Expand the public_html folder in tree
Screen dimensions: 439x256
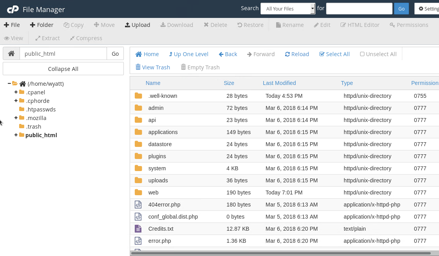click(x=16, y=135)
